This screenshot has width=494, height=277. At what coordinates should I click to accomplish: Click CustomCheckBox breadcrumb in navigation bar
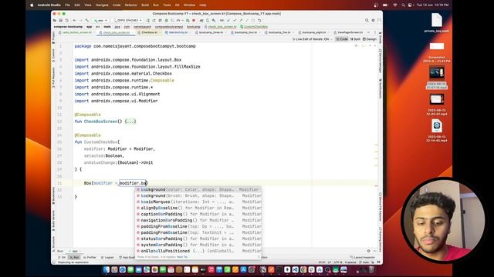[x=254, y=27]
